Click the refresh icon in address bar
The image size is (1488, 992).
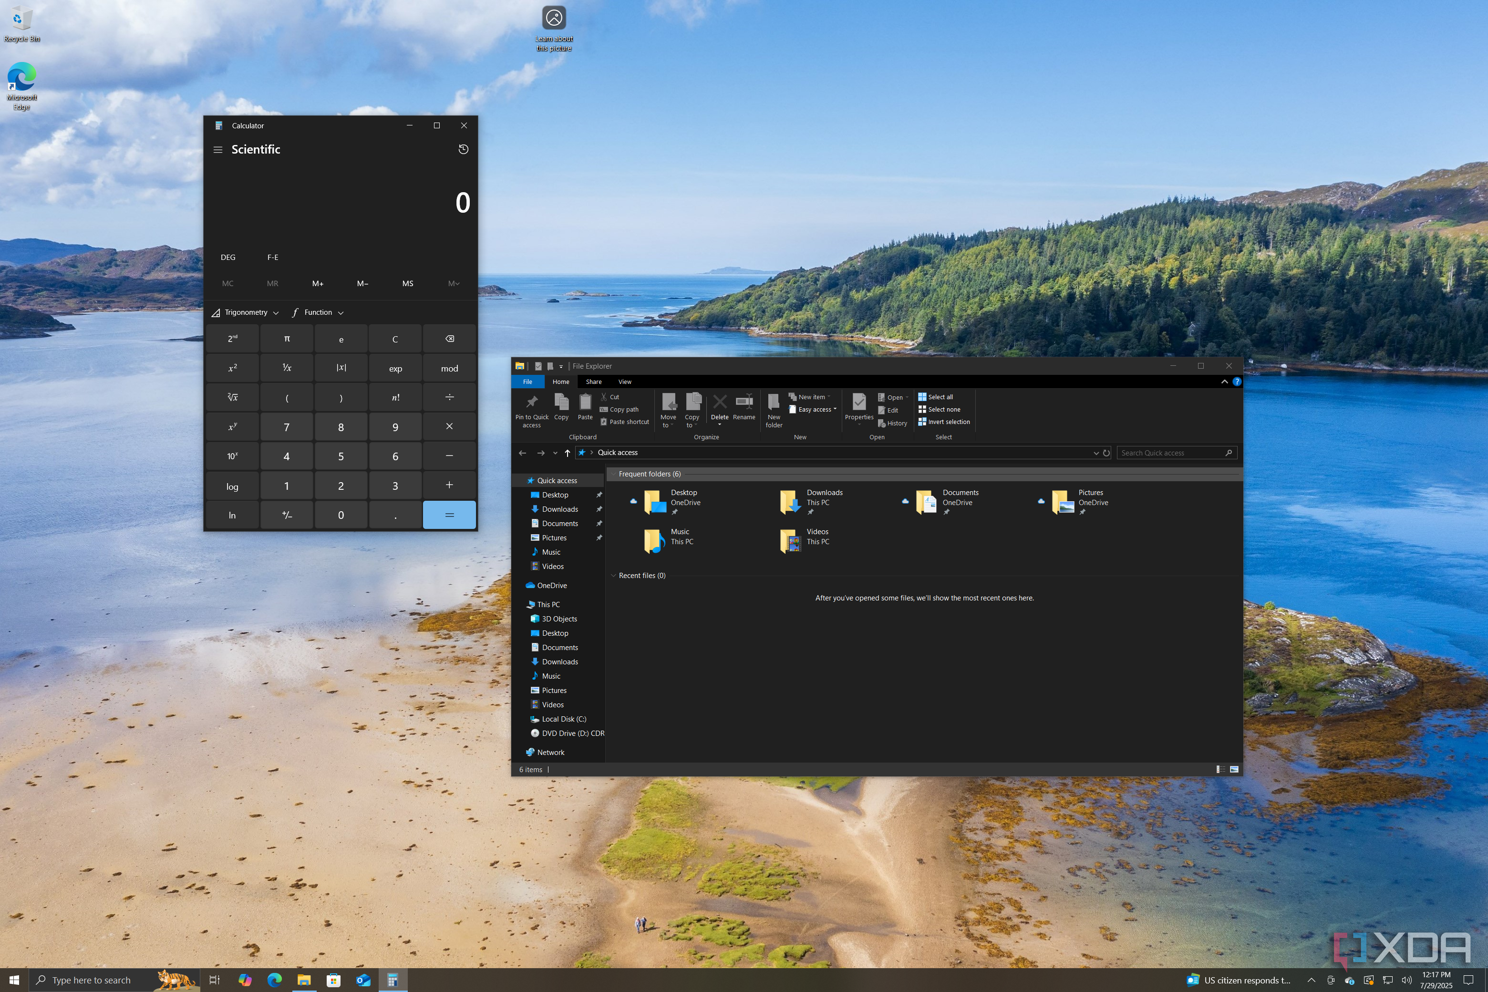[x=1106, y=453]
